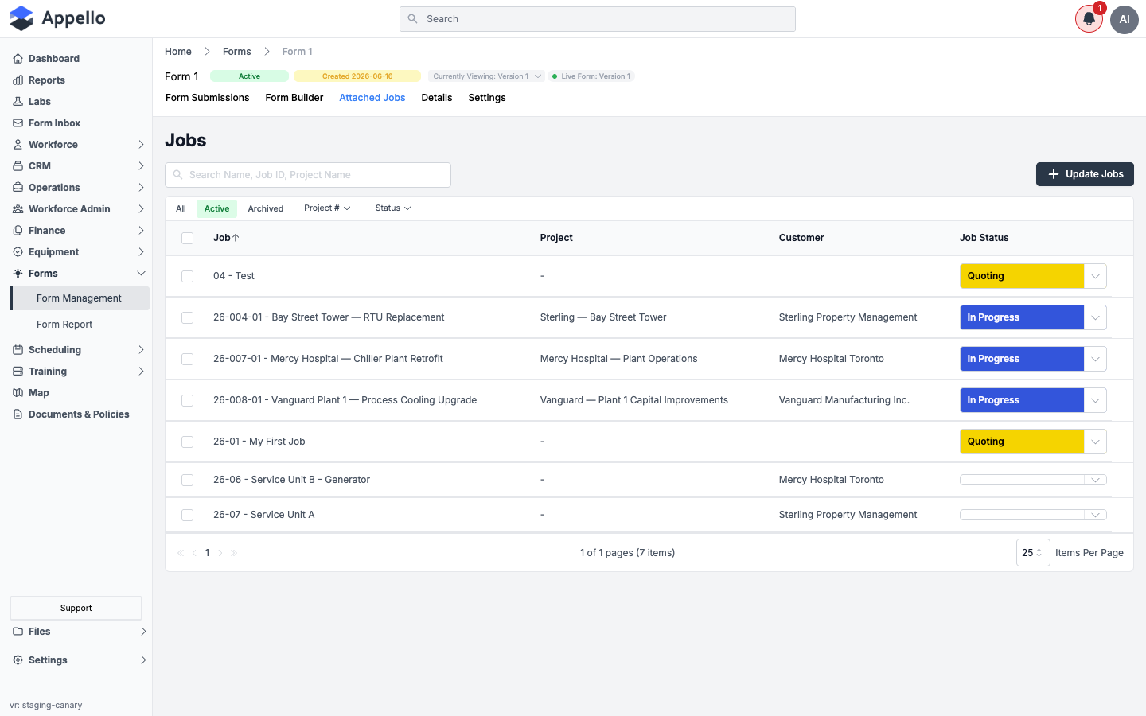Go to Forms breadcrumb link
Screen dimensions: 1146x716
click(x=237, y=52)
